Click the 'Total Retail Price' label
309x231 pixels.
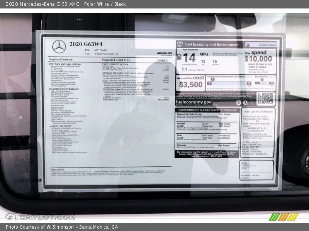[110, 100]
